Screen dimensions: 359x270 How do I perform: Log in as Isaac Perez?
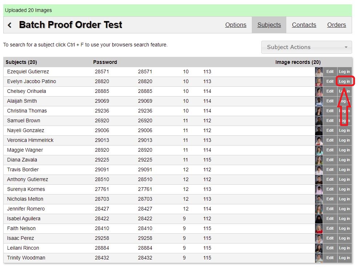(344, 238)
